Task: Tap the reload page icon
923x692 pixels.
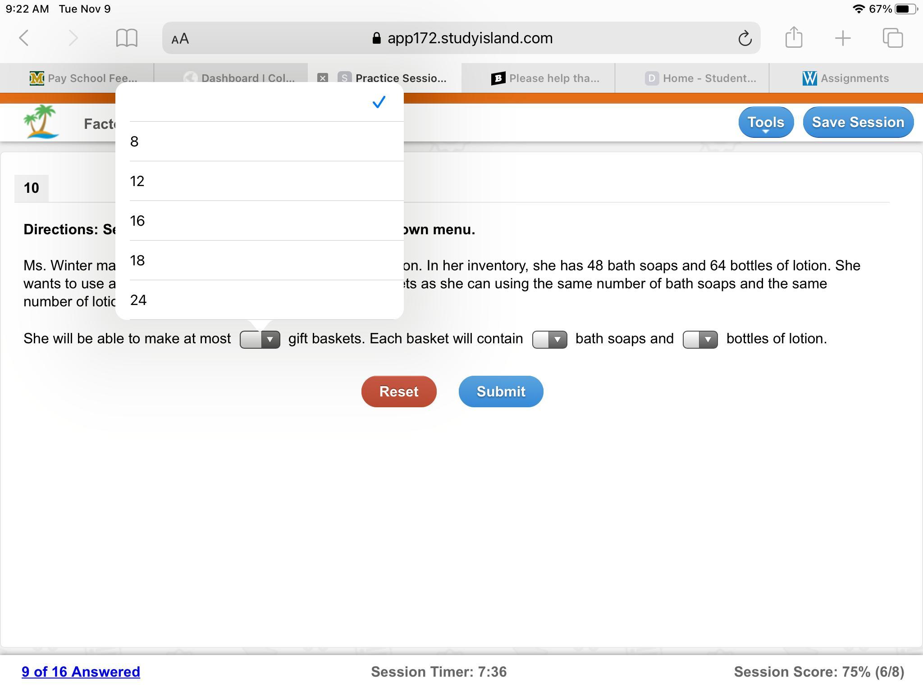Action: pyautogui.click(x=745, y=38)
